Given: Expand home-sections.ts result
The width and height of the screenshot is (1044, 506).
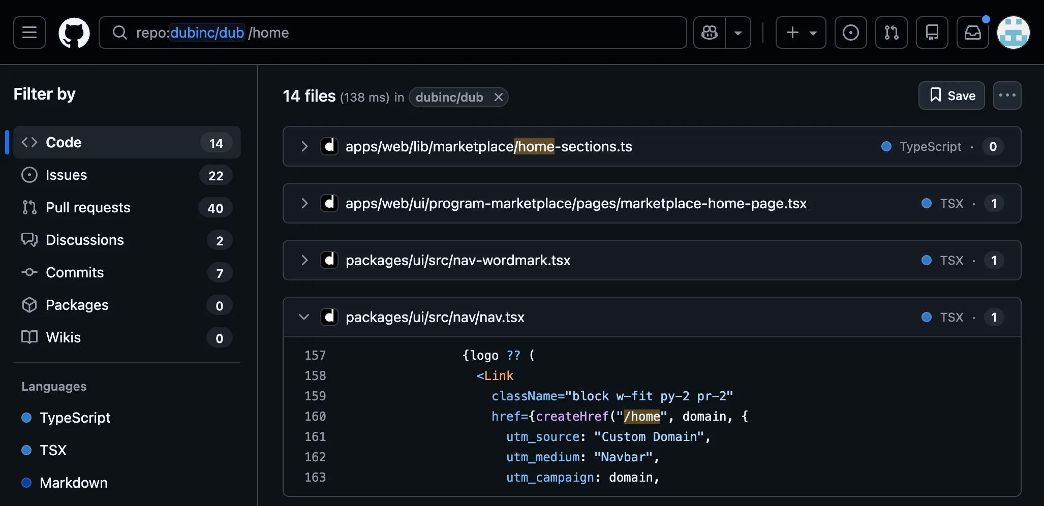Looking at the screenshot, I should coord(304,146).
